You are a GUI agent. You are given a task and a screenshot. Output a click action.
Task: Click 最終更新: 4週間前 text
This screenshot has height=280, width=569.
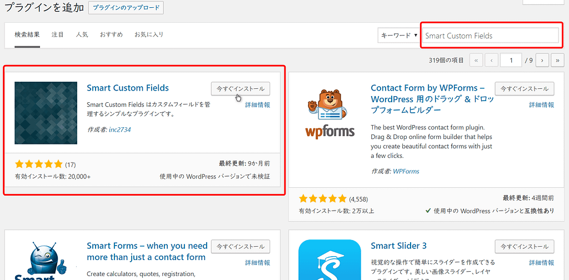coord(528,198)
